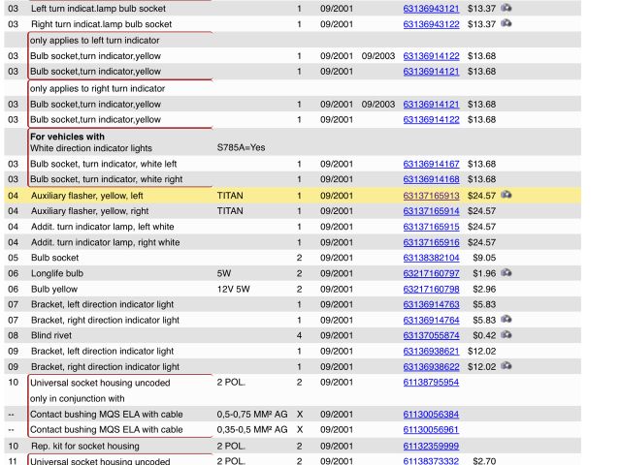Follow the 63136914168 part link
621x465 pixels.
coord(431,180)
